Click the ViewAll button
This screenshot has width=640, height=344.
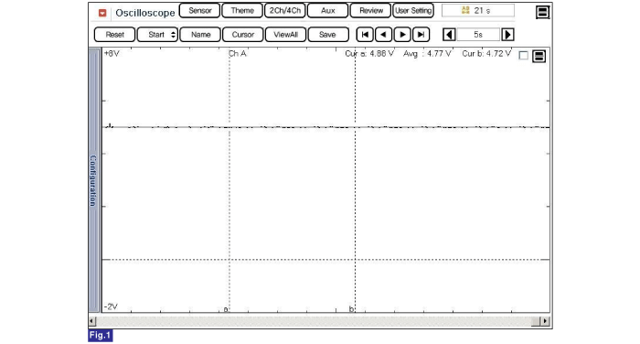click(285, 35)
